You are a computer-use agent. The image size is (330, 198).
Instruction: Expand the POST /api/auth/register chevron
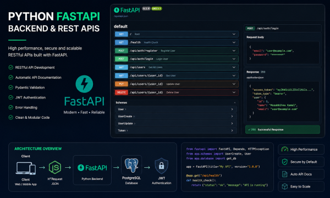[x=234, y=51]
